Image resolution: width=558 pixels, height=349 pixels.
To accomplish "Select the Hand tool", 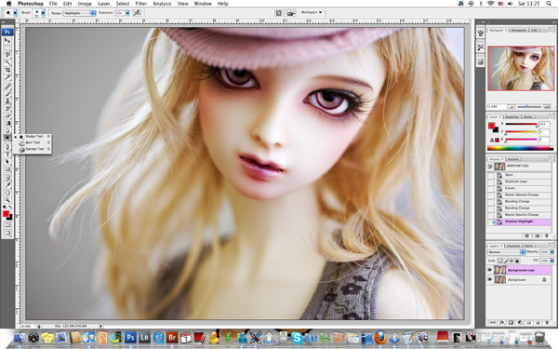I will tap(7, 193).
